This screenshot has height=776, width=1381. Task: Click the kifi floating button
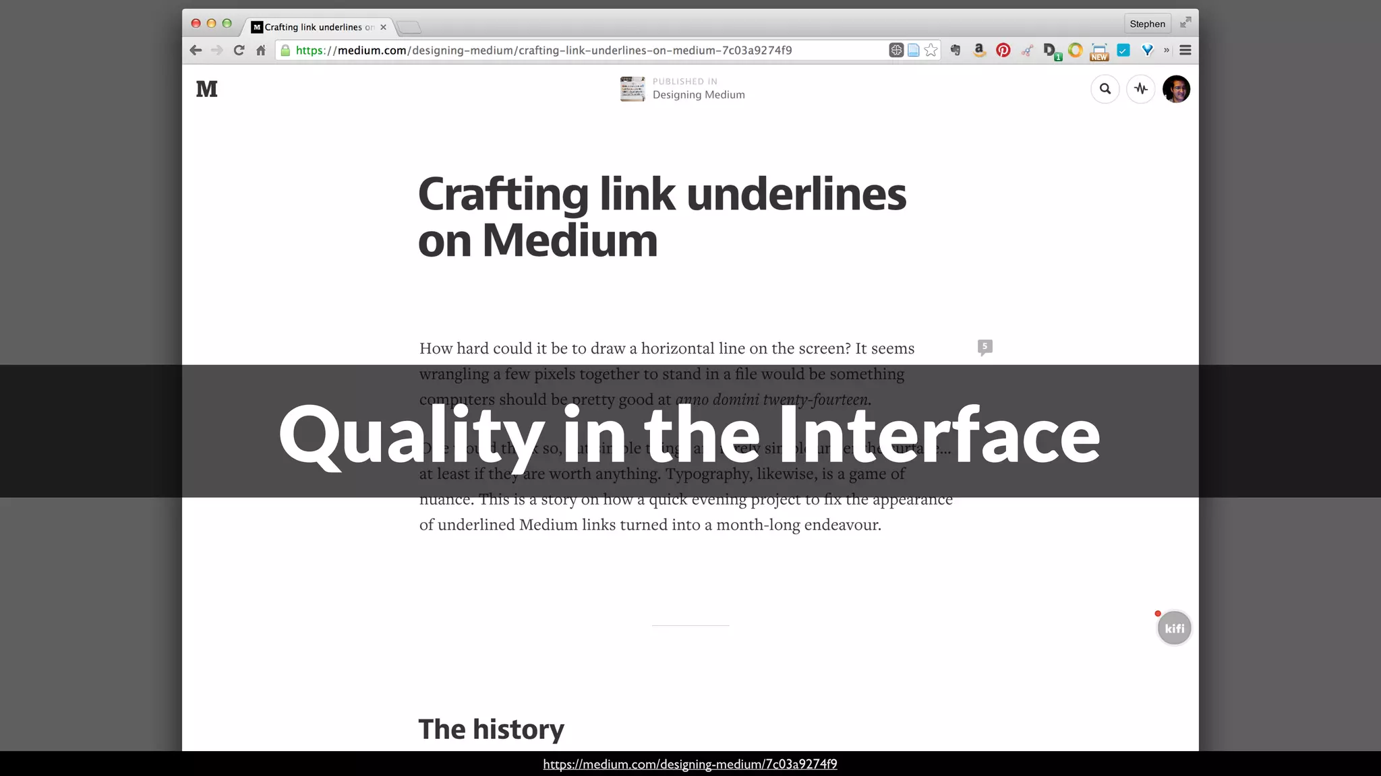[x=1174, y=628]
